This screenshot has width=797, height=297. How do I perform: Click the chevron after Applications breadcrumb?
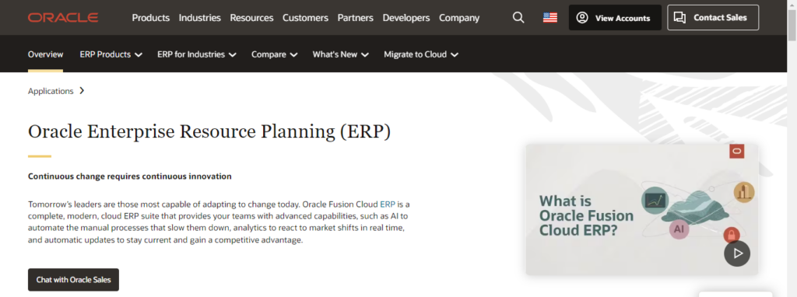point(82,91)
